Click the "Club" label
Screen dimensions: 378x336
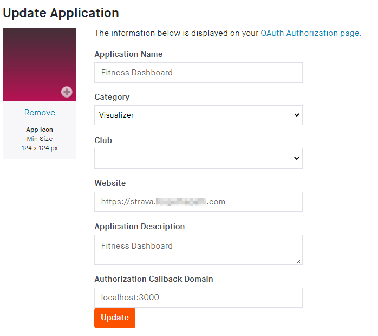pyautogui.click(x=103, y=140)
